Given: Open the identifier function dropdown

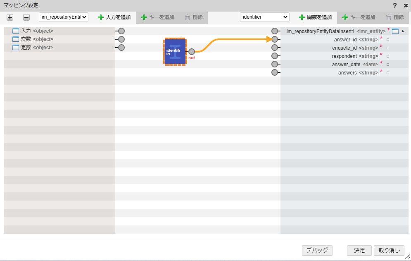Looking at the screenshot, I should coord(264,17).
